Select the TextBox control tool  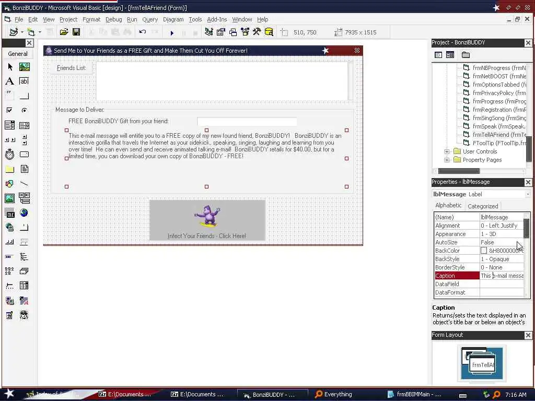(x=24, y=81)
